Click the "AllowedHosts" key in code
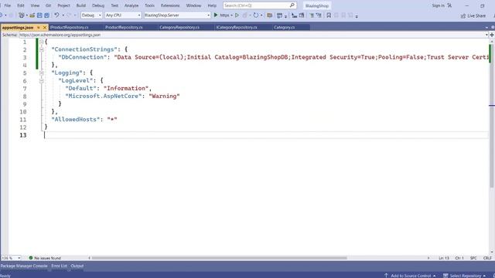The image size is (495, 278). pos(76,120)
